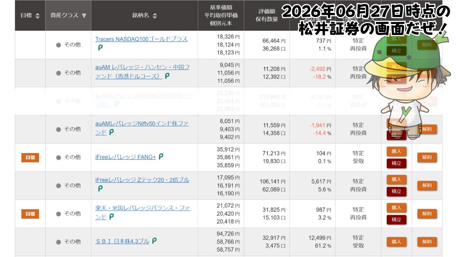Open the SBI 日本株4.3ブル fund link

pyautogui.click(x=122, y=241)
